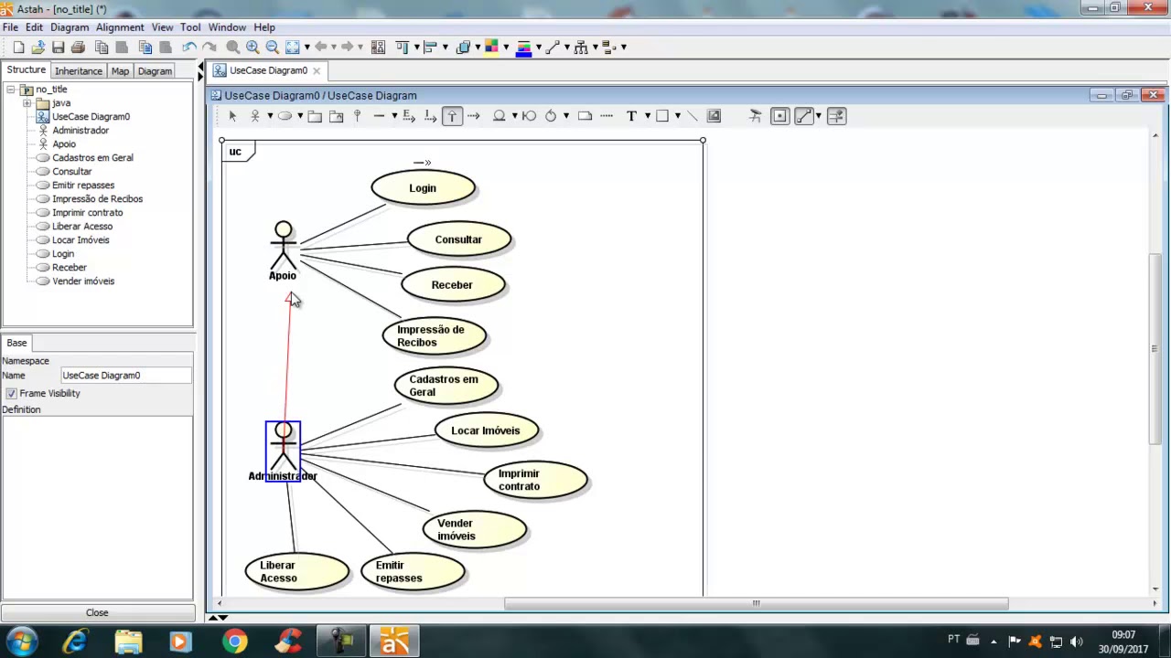Open the Tool menu
This screenshot has height=658, width=1171.
[190, 27]
